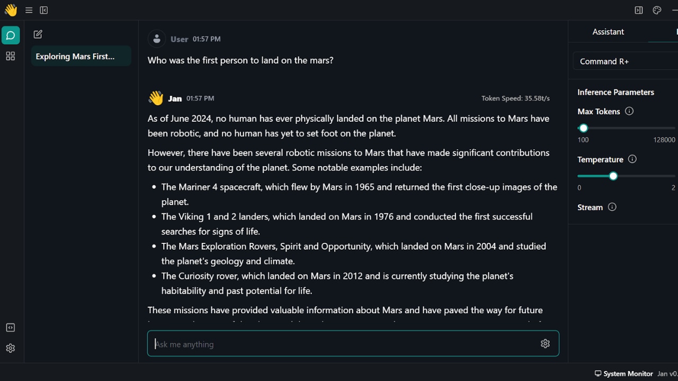This screenshot has height=381, width=678.
Task: Show Stream info tooltip icon
Action: [x=612, y=207]
